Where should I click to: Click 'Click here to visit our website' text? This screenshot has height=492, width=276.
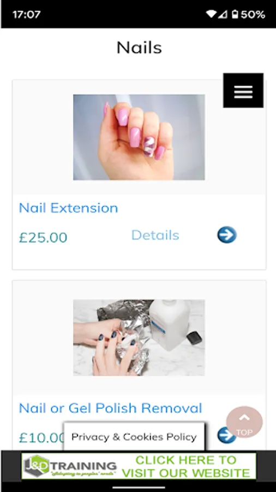pyautogui.click(x=186, y=466)
